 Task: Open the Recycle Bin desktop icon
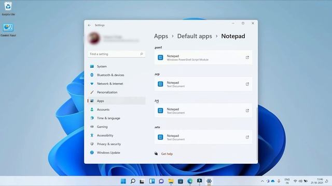tap(8, 8)
